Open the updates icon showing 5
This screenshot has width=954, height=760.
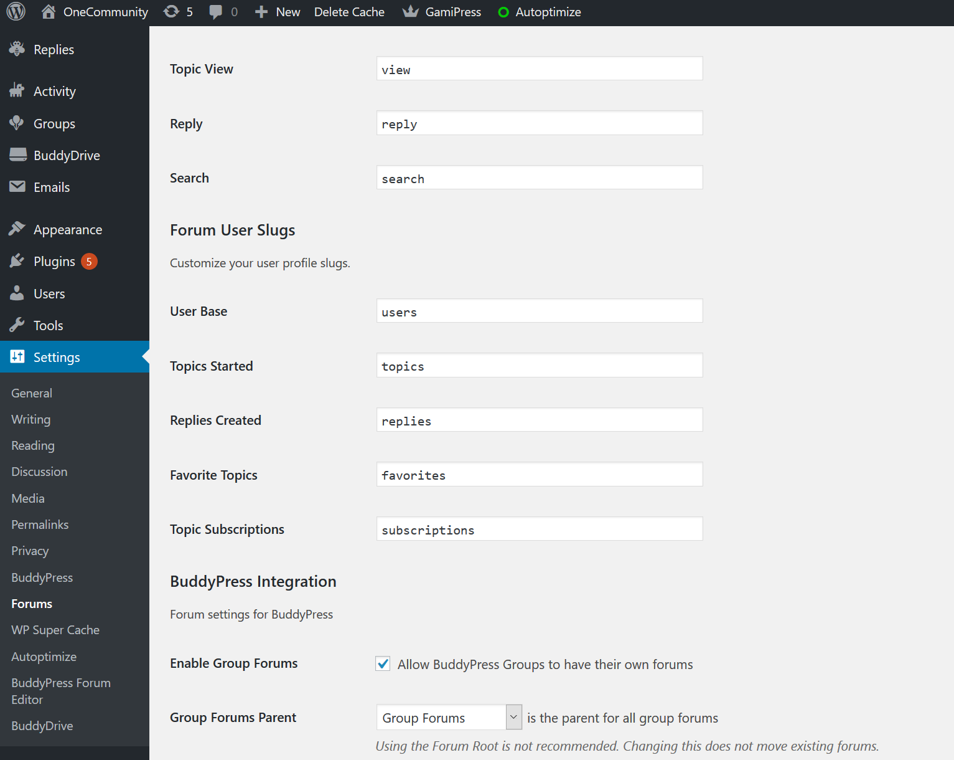[172, 12]
